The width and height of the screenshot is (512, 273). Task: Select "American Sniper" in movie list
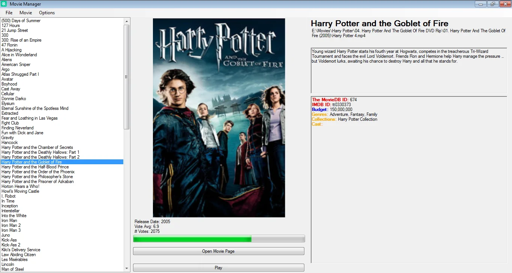pos(62,64)
